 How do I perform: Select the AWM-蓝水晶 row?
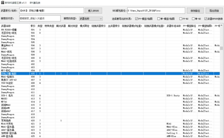point(110,136)
